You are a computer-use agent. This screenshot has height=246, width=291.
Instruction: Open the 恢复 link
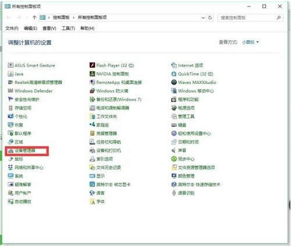pyautogui.click(x=19, y=125)
